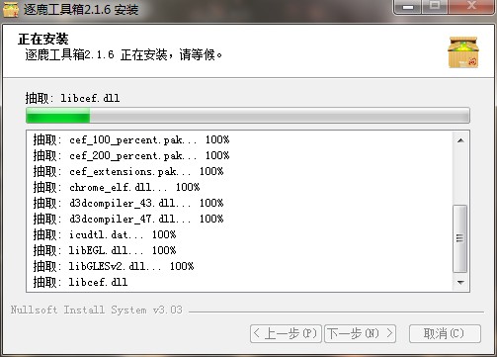
Task: Minimize the installer window
Action: [408, 7]
